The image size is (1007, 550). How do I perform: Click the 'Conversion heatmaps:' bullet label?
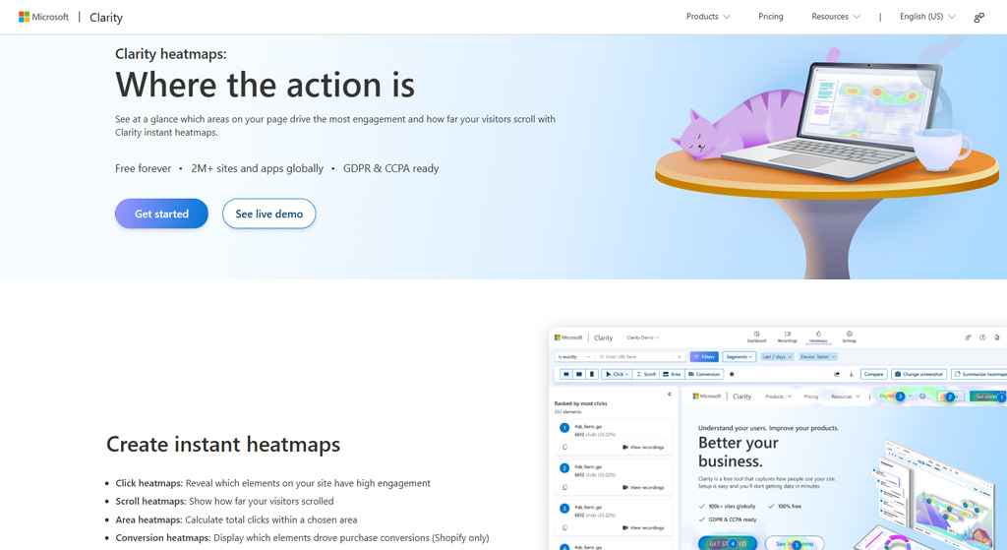tap(163, 538)
